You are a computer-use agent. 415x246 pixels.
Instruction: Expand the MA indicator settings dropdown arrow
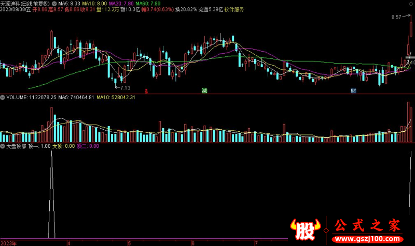pyautogui.click(x=54, y=3)
